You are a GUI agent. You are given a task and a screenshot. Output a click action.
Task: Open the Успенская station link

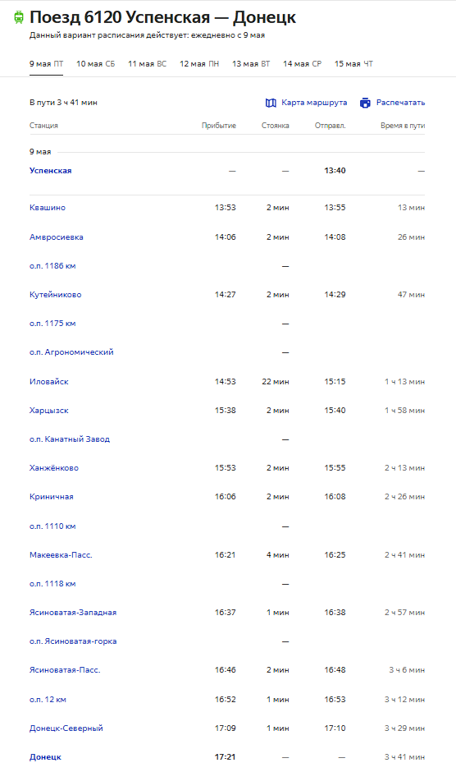(51, 170)
